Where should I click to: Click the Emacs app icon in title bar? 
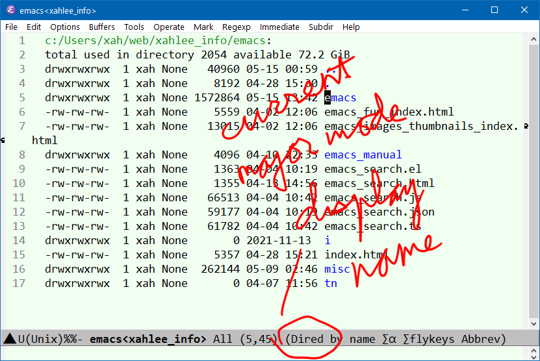click(10, 10)
